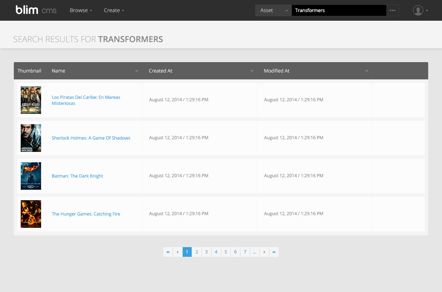Sort by the Modified At column arrow
The width and height of the screenshot is (442, 292).
(x=367, y=71)
